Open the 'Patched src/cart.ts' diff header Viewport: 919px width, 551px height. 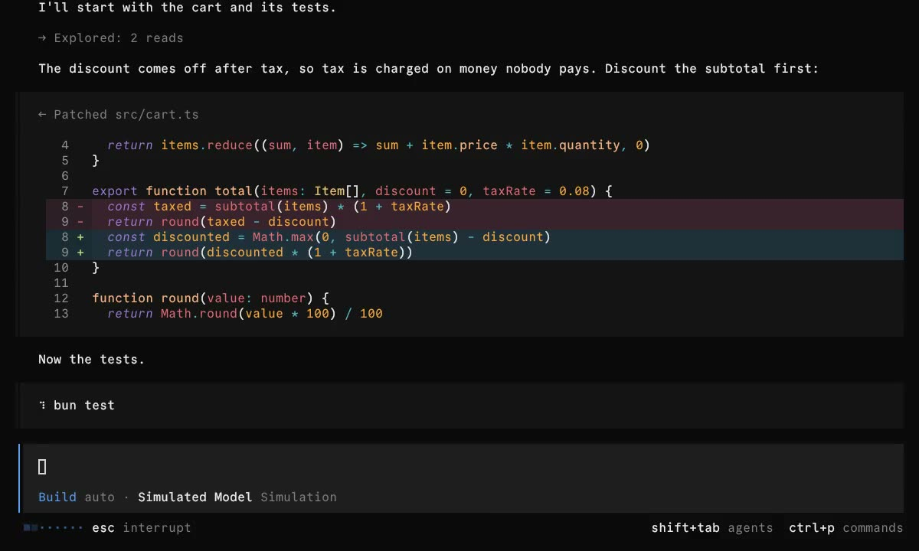point(119,114)
